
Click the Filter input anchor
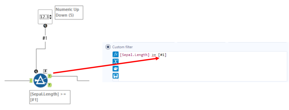point(31,80)
